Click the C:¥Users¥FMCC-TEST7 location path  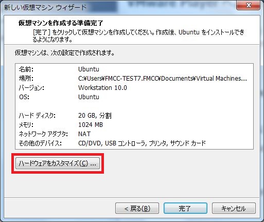click(163, 79)
